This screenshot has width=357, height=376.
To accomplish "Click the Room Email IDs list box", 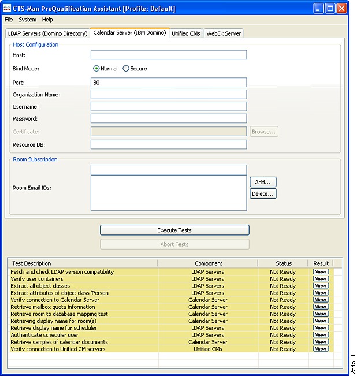I will point(169,193).
